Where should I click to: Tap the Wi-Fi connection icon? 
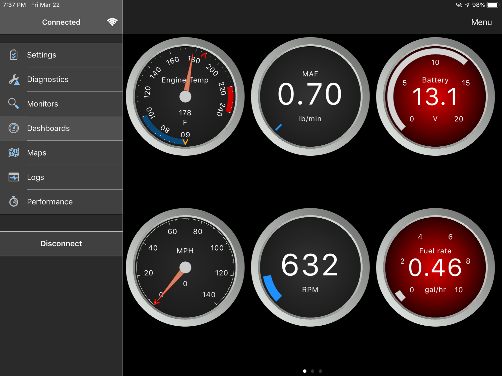pos(112,22)
